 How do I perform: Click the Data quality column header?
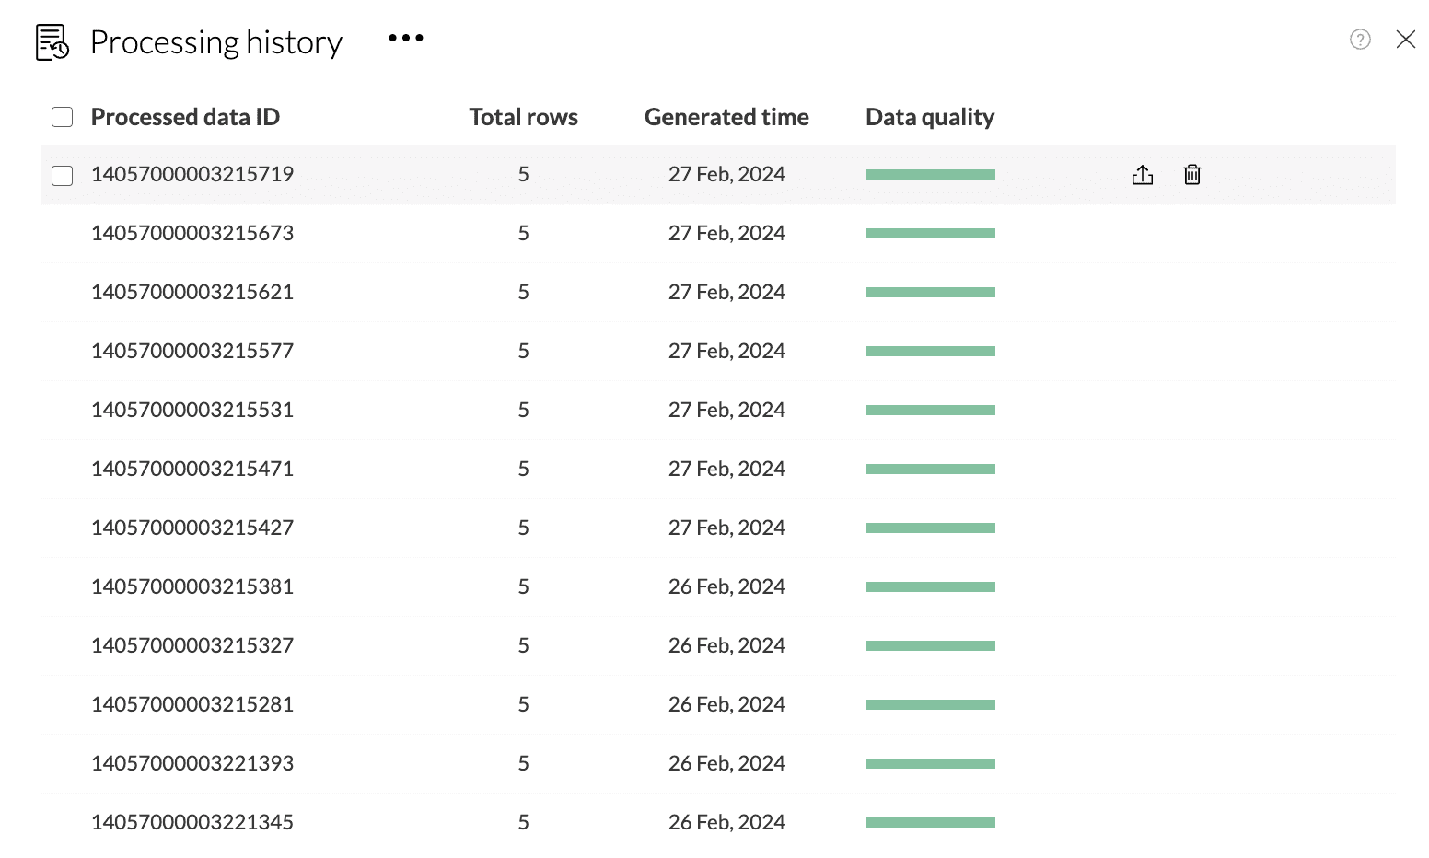(930, 117)
